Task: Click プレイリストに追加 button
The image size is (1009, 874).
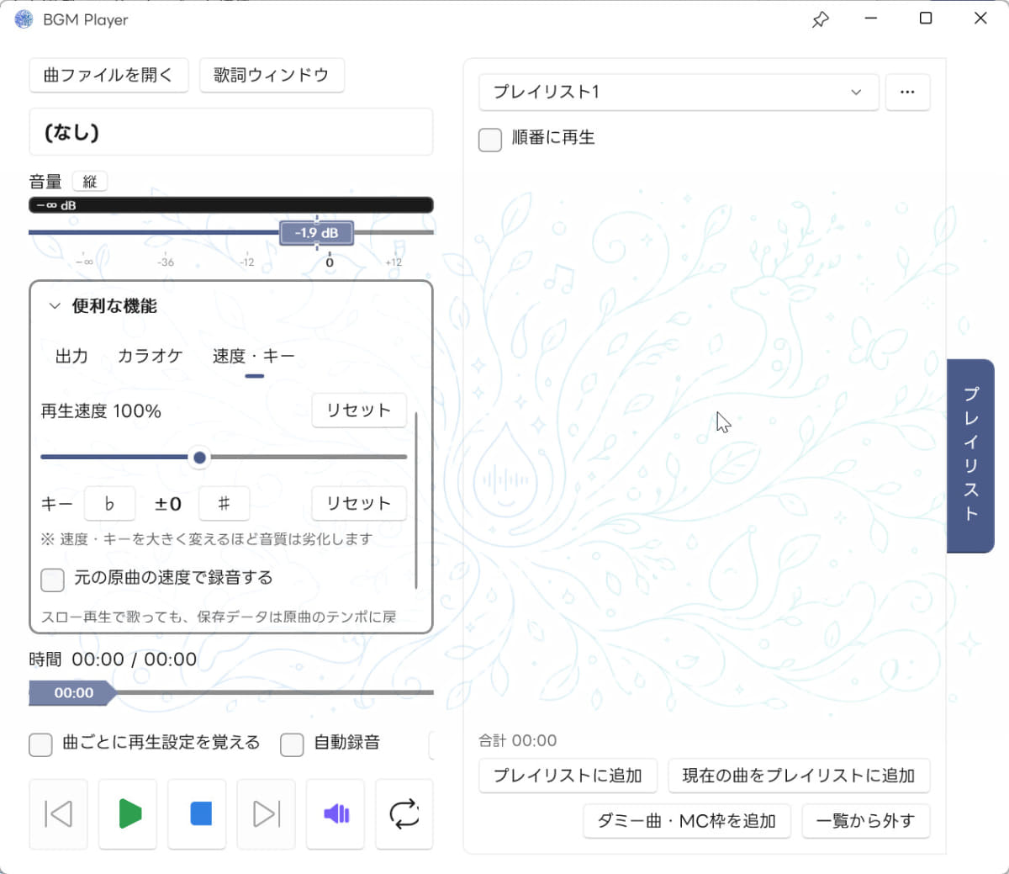Action: (x=568, y=776)
